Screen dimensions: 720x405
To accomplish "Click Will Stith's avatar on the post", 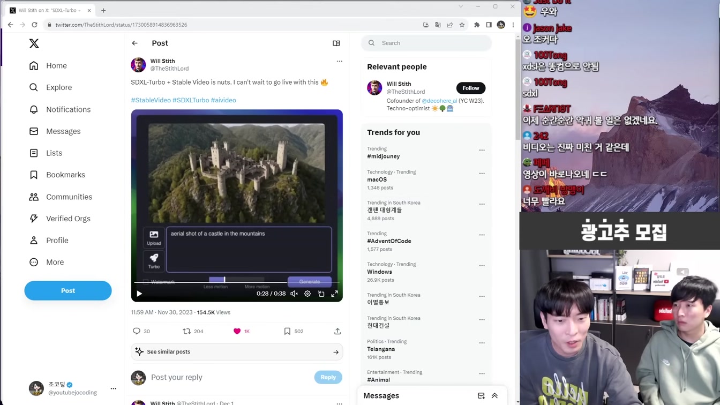I will coord(138,65).
